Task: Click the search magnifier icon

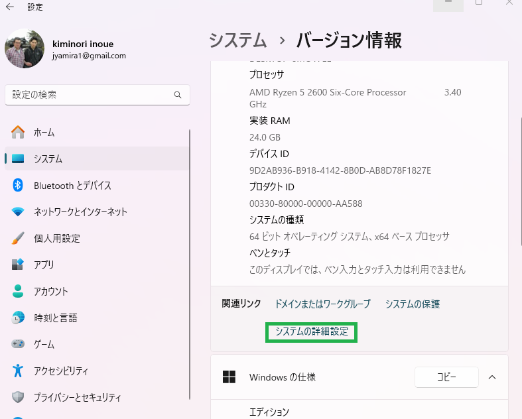Action: click(x=178, y=95)
